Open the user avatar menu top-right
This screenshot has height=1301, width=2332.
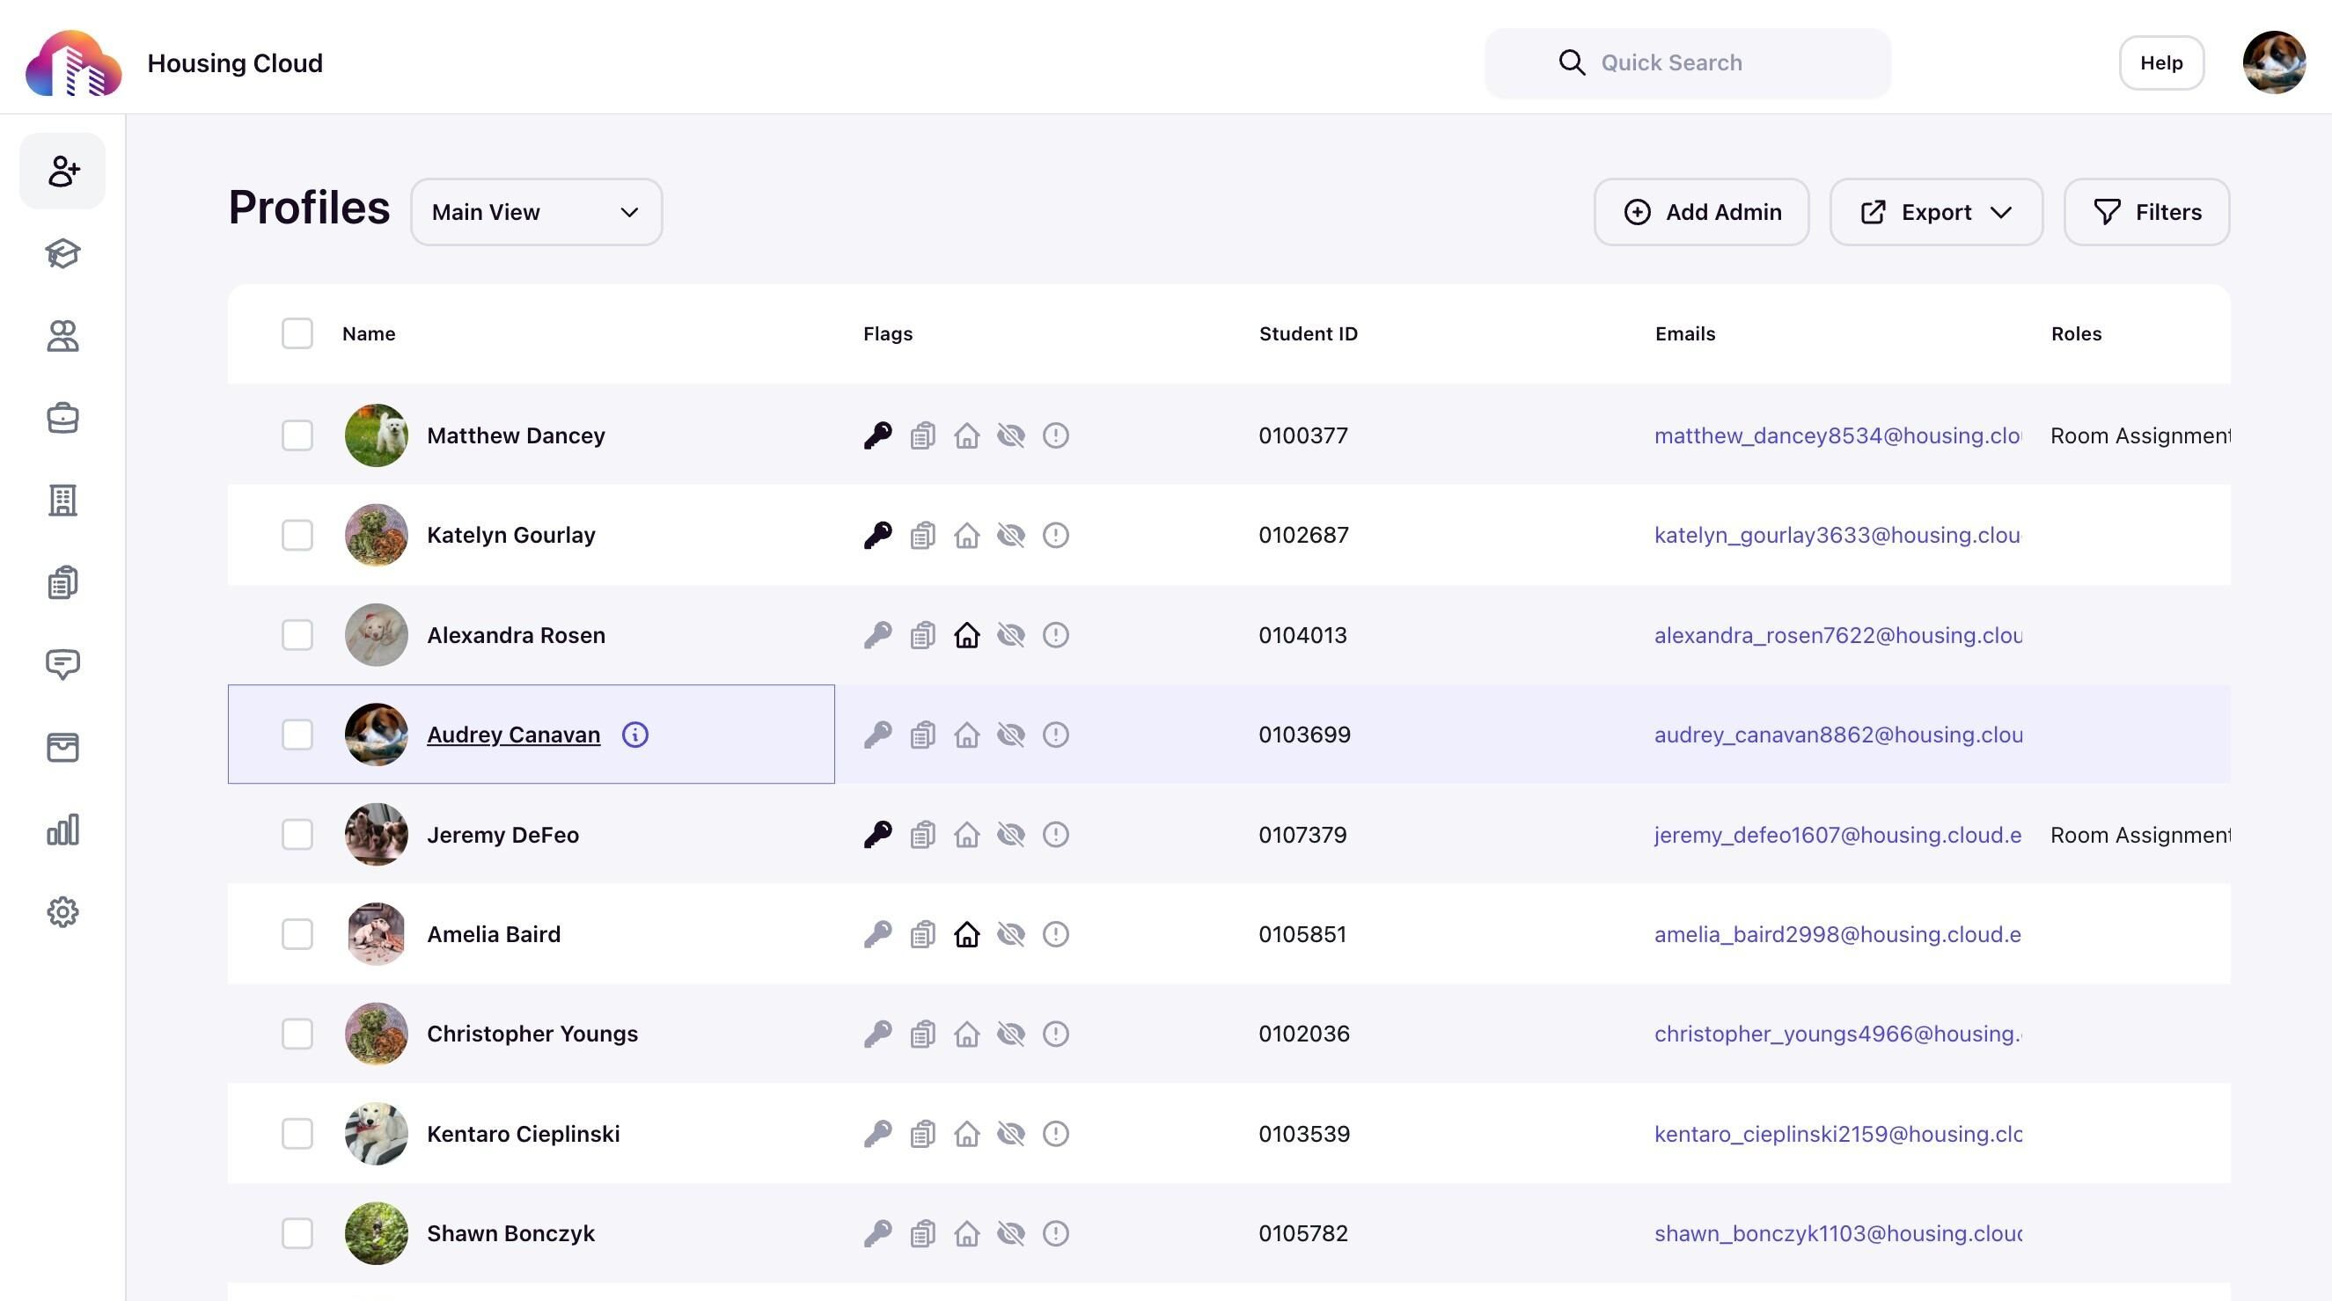coord(2273,62)
